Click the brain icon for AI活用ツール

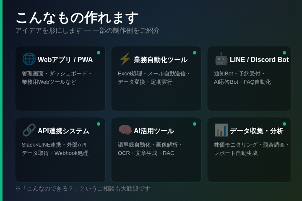tap(125, 130)
